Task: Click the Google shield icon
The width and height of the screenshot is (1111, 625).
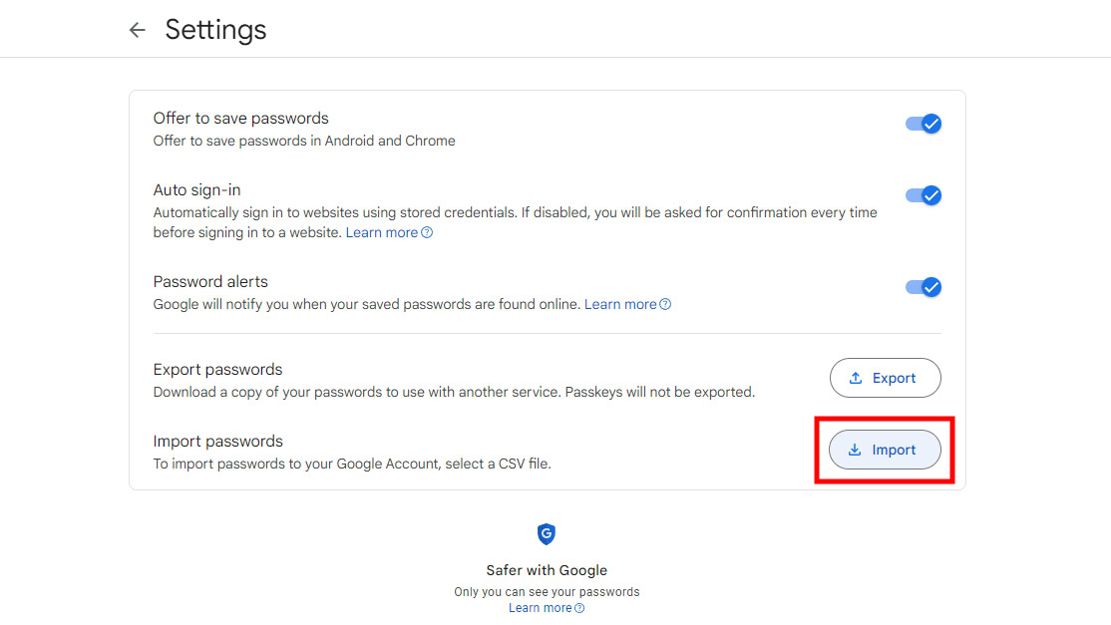Action: pos(547,534)
